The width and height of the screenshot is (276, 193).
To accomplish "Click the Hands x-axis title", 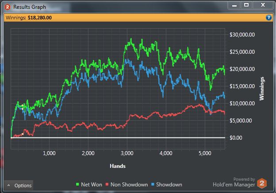I will coord(118,166).
